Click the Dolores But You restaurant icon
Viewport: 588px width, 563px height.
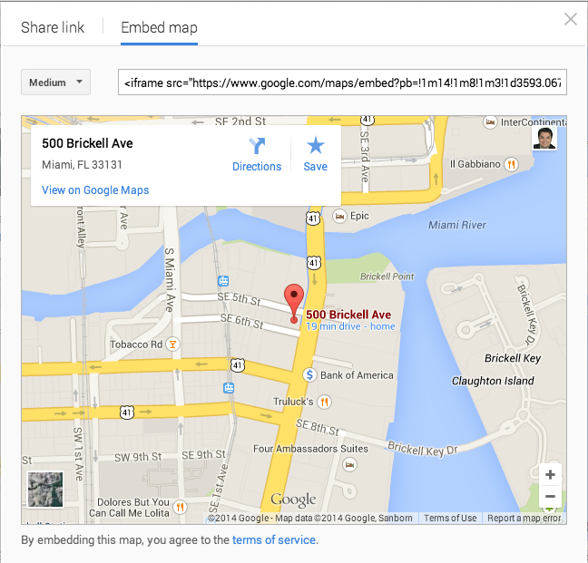pos(181,507)
